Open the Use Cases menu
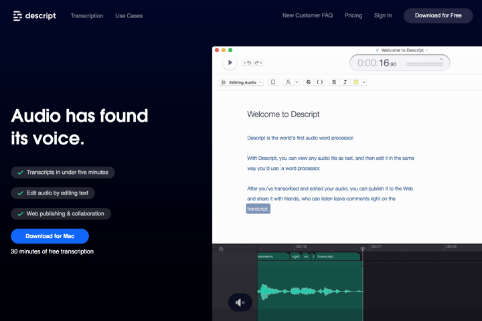The height and width of the screenshot is (321, 482). tap(129, 15)
